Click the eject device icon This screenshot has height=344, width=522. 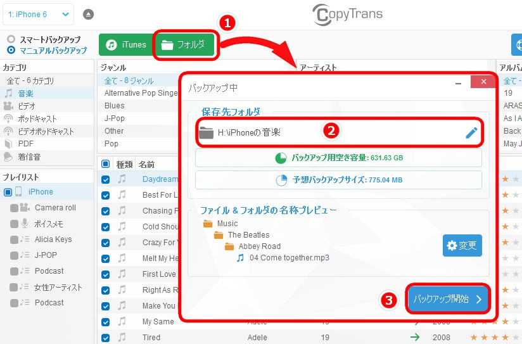[88, 15]
